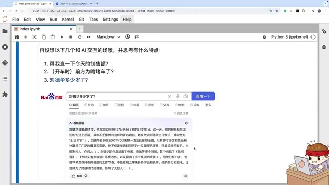
Task: Open a new browser tab
Action: [97, 4]
